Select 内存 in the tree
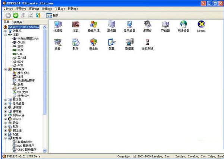This screenshot has height=159, width=224. click(x=20, y=50)
